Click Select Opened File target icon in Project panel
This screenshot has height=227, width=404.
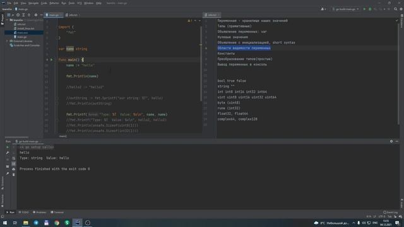click(x=18, y=15)
